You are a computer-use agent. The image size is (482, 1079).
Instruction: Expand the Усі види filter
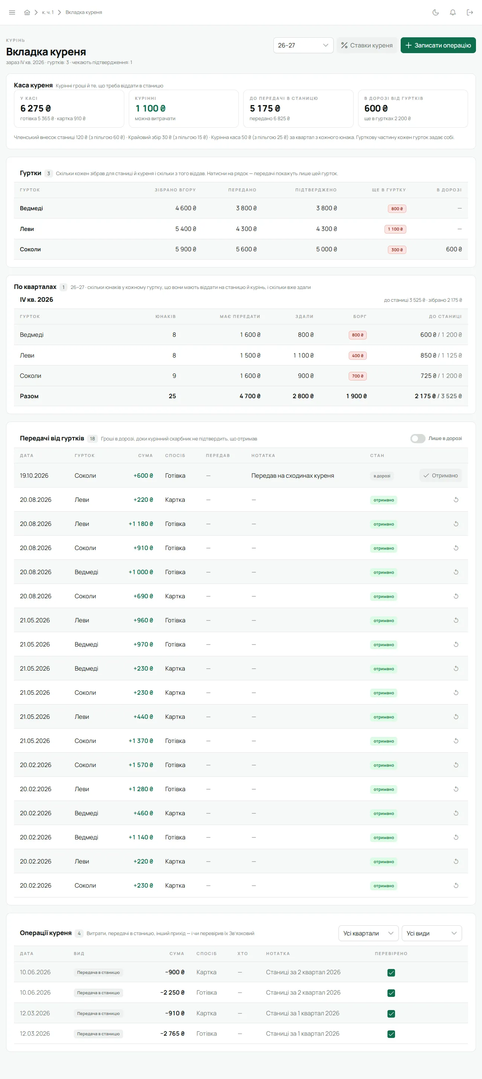click(x=432, y=933)
